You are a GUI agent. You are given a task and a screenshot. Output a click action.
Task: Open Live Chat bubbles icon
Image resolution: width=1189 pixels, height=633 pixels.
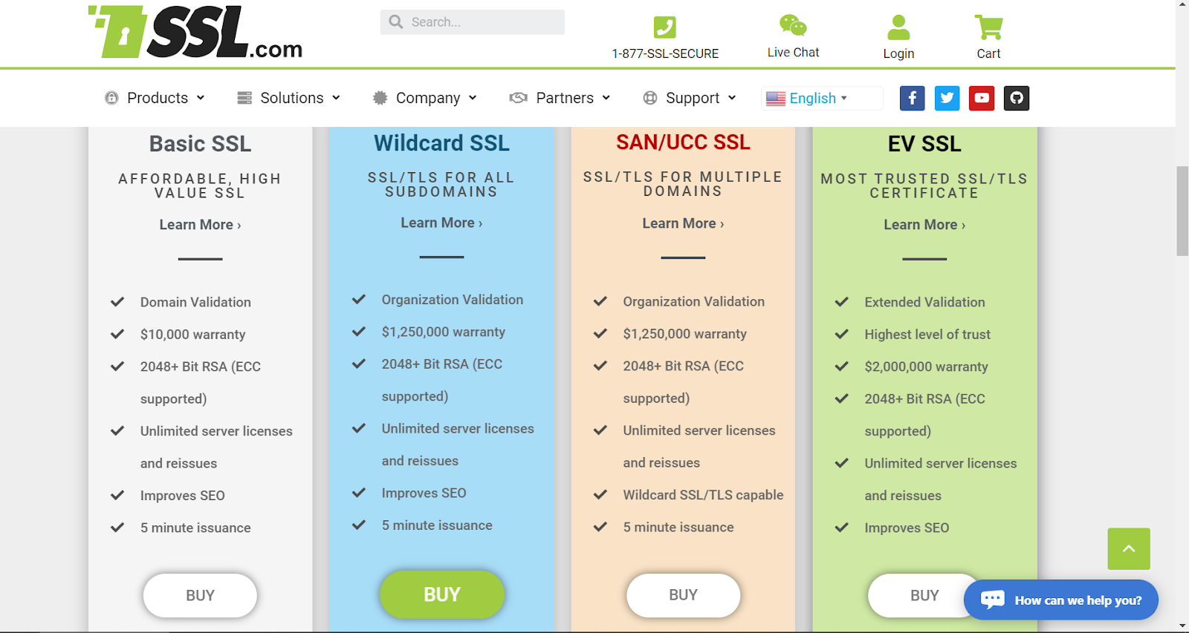click(x=793, y=25)
